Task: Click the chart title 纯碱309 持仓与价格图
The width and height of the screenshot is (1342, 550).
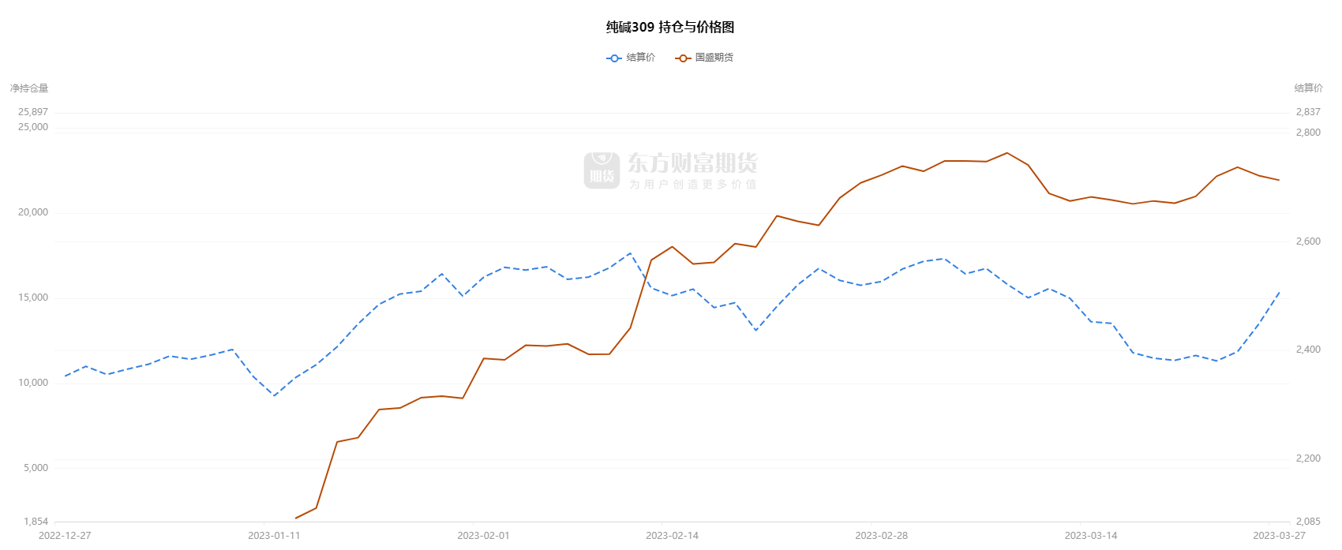Action: (x=670, y=28)
